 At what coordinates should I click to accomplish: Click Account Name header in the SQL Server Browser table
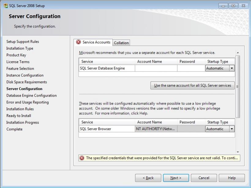tap(156, 122)
